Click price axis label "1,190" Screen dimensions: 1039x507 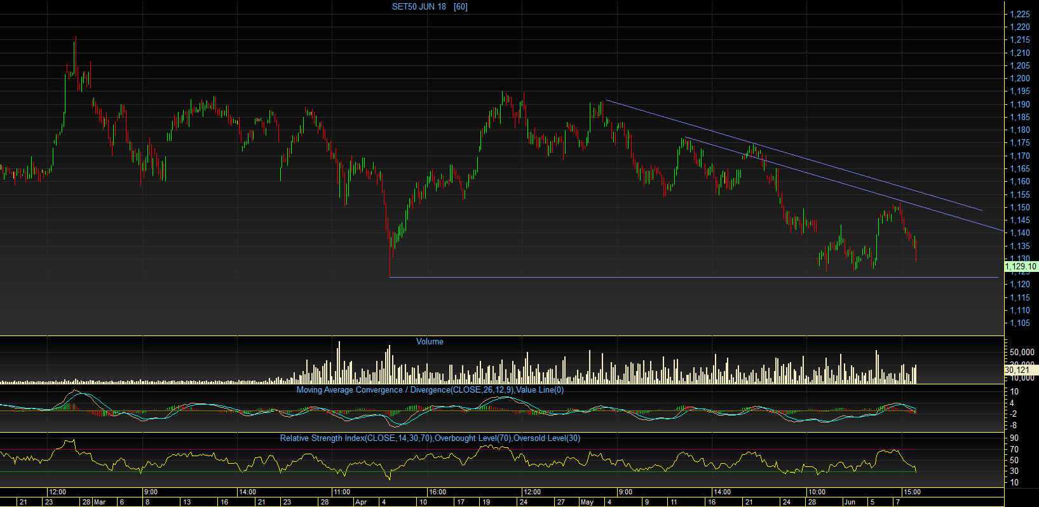click(1020, 104)
